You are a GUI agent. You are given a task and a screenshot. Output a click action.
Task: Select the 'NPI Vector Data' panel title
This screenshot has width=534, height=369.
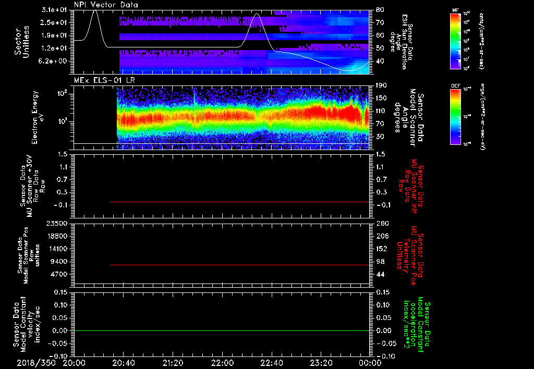coord(106,5)
